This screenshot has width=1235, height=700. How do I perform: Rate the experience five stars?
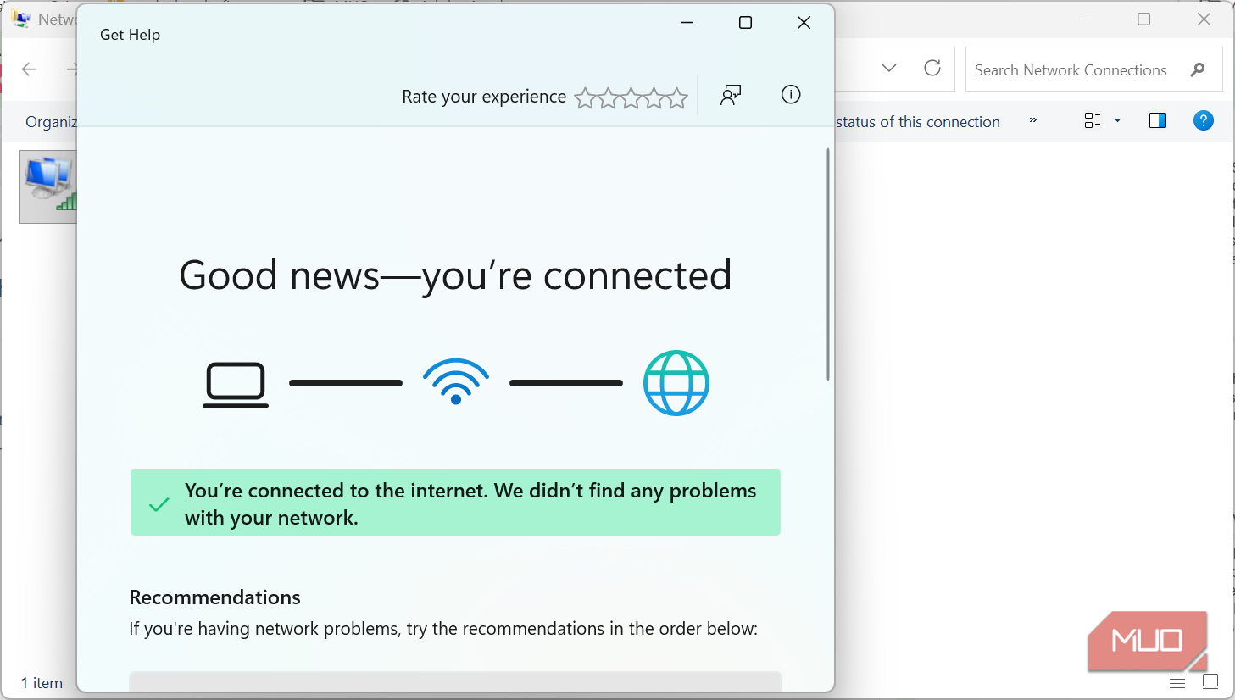click(x=676, y=98)
